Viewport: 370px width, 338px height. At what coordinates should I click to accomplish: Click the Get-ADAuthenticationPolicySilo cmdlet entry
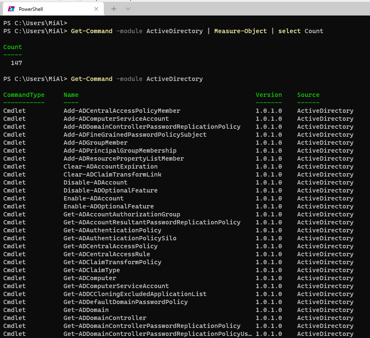coord(120,238)
